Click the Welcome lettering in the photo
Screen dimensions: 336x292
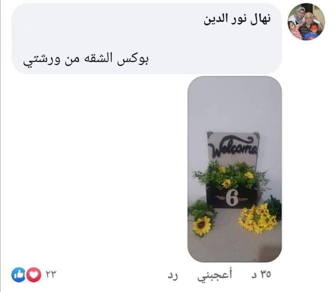pyautogui.click(x=233, y=146)
